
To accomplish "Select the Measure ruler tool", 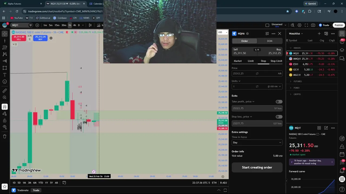I will point(5,91).
